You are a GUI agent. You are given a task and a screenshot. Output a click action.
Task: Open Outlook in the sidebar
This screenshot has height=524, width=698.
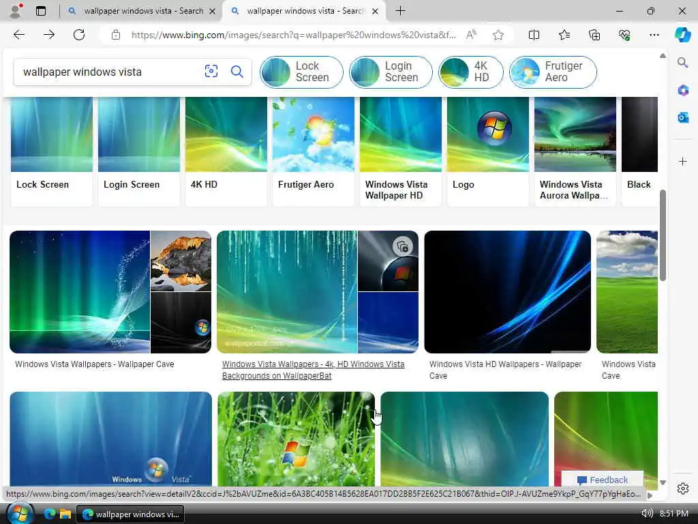coord(682,117)
